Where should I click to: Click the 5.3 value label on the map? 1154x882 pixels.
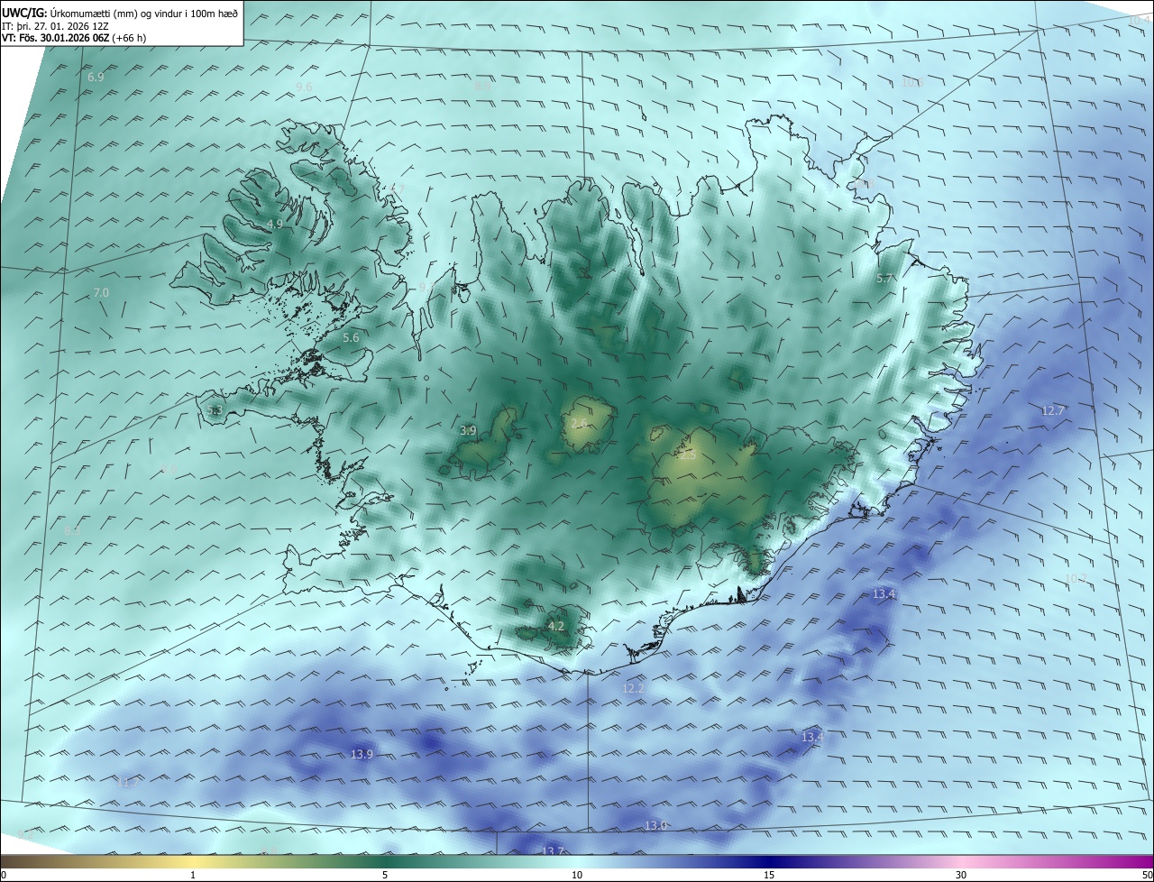coord(214,410)
